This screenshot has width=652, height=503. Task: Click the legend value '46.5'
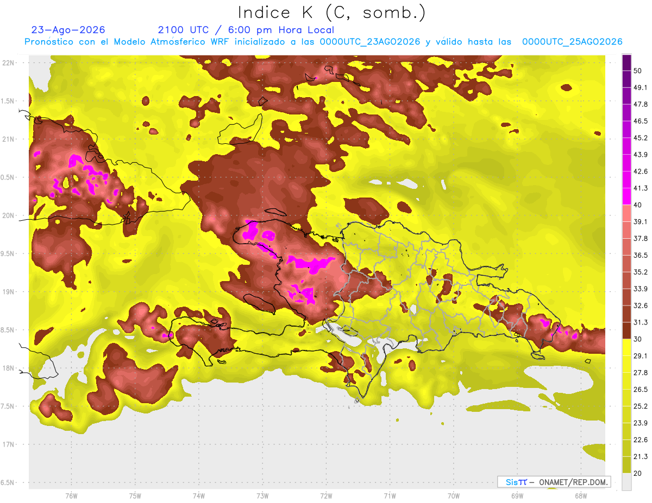point(641,121)
